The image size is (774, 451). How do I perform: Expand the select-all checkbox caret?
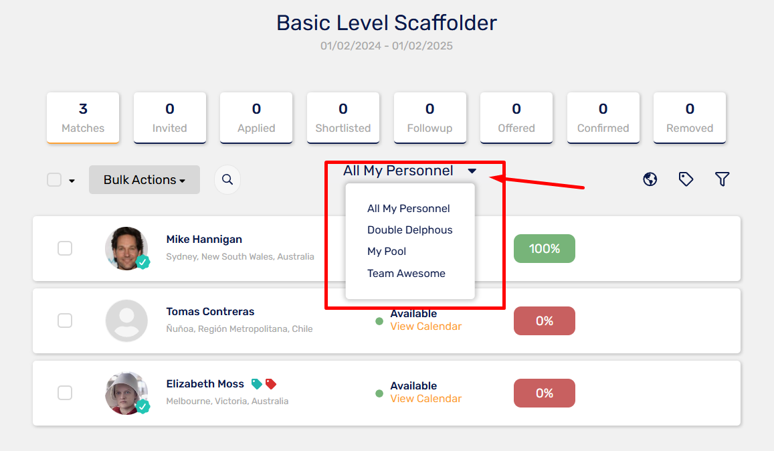point(72,181)
